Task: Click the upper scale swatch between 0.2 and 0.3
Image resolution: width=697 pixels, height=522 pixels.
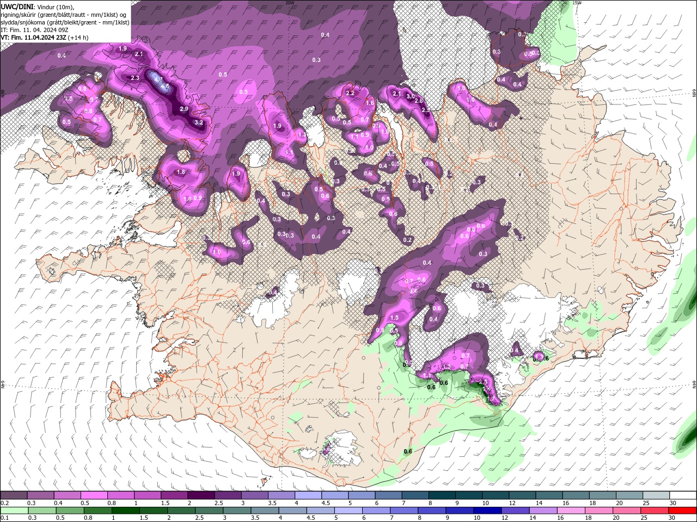Action: point(14,495)
